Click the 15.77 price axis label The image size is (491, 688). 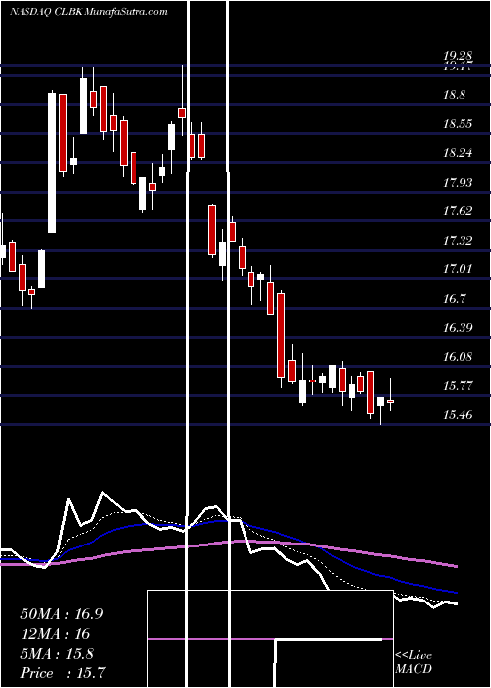[458, 386]
